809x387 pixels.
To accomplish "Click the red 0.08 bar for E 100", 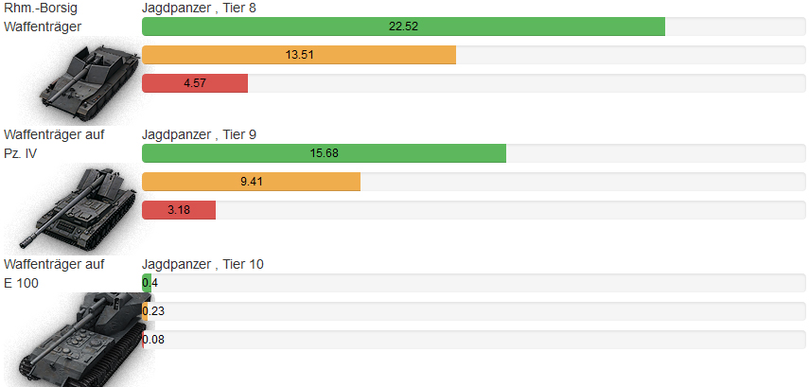I will 143,340.
